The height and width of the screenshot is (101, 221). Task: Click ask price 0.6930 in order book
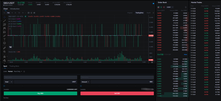pos(159,13)
